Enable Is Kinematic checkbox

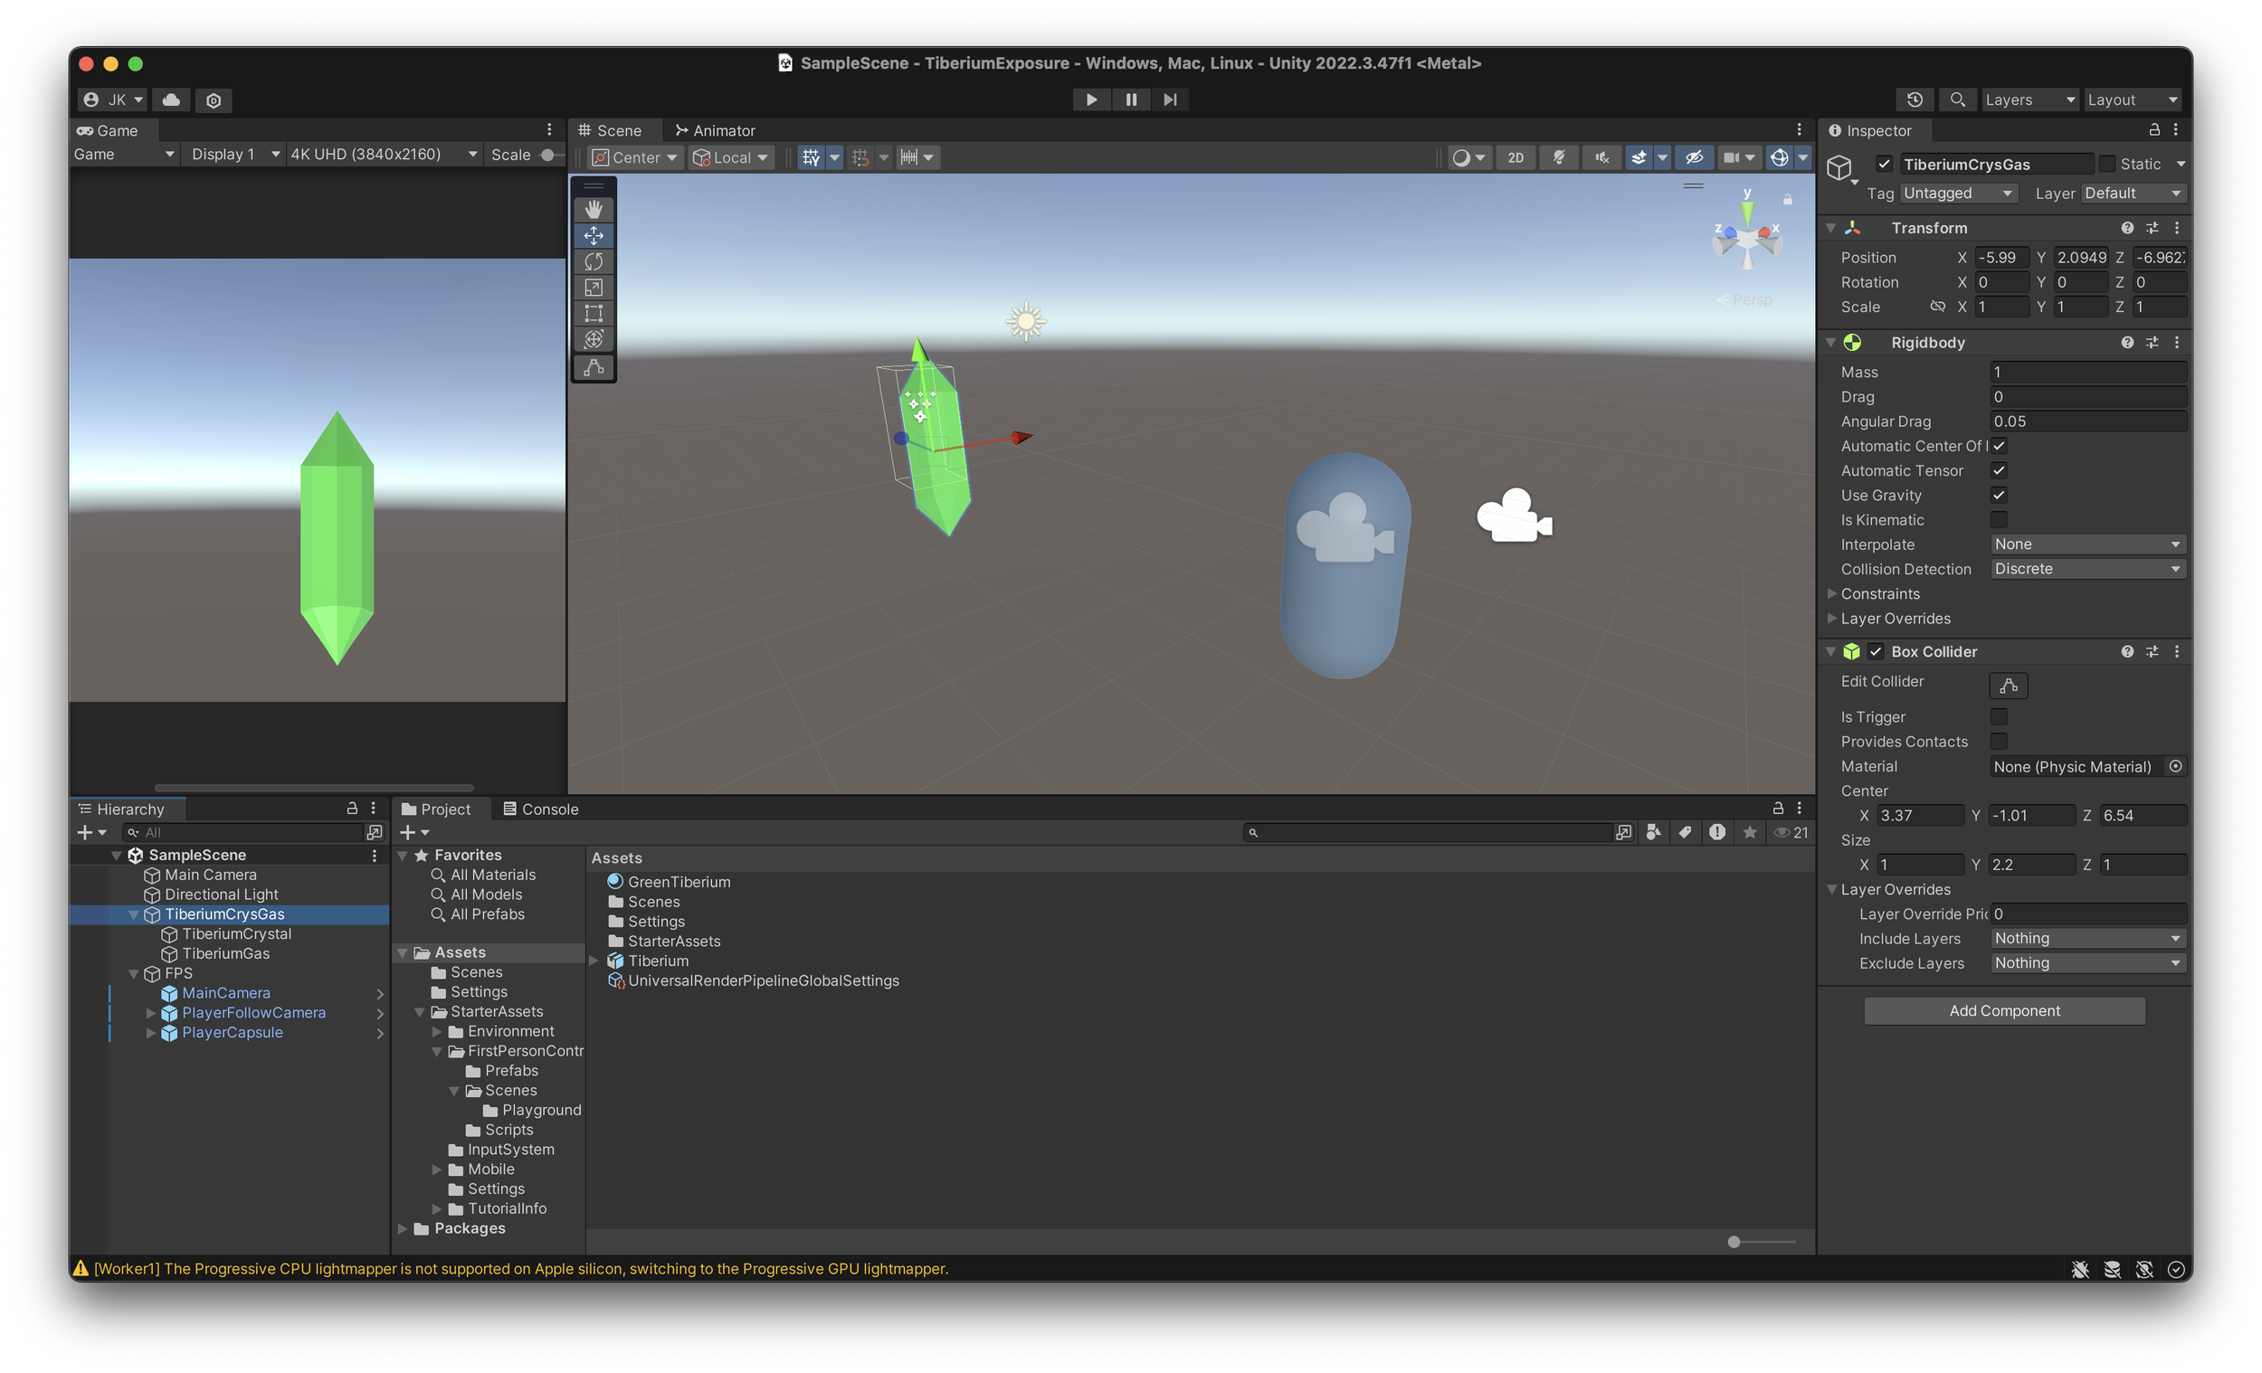1999,519
